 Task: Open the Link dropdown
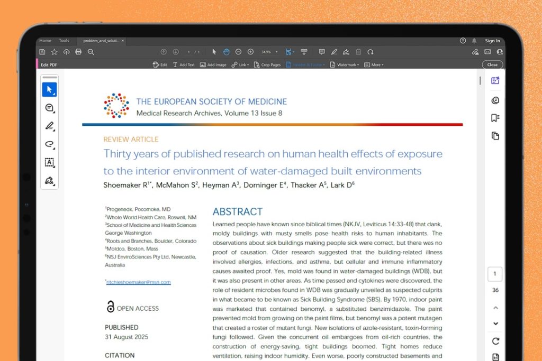tap(240, 64)
